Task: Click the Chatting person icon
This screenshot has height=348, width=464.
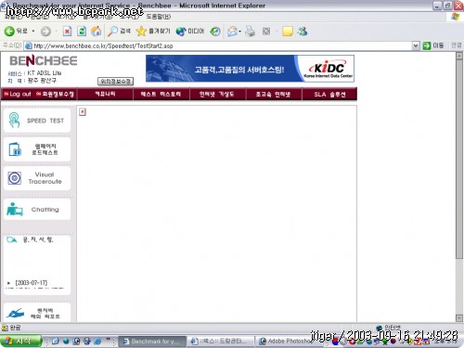Action: pyautogui.click(x=15, y=210)
